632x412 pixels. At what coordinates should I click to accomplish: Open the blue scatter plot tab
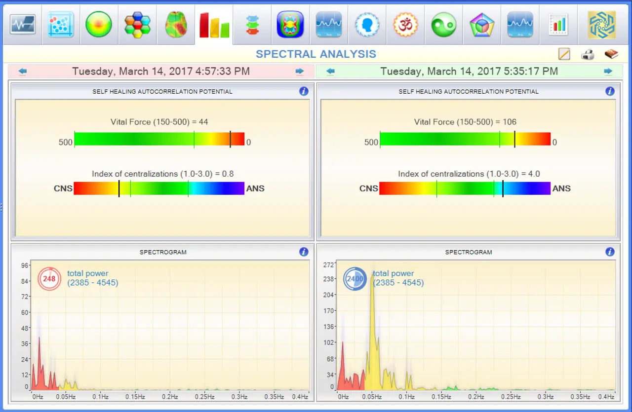61,25
